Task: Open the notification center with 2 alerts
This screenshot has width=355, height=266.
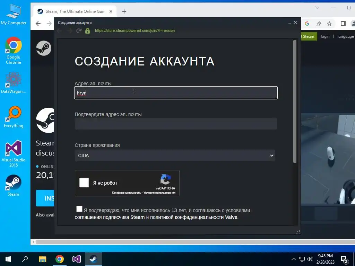Action: (x=344, y=259)
